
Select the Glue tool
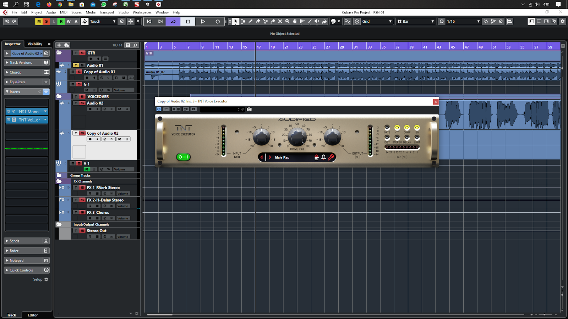[273, 21]
